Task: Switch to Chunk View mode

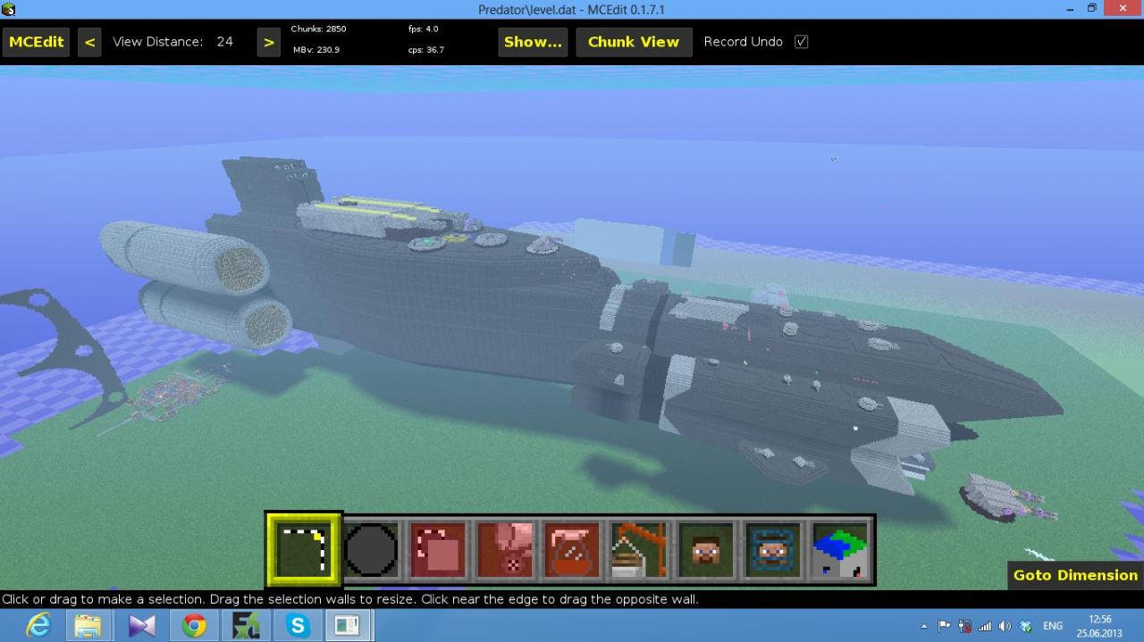Action: pyautogui.click(x=634, y=41)
